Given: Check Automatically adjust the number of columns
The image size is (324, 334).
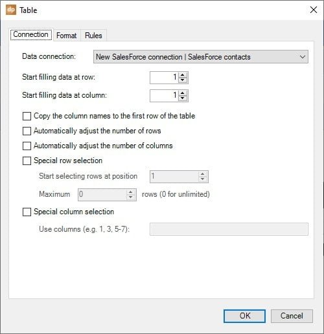Looking at the screenshot, I should click(27, 146).
